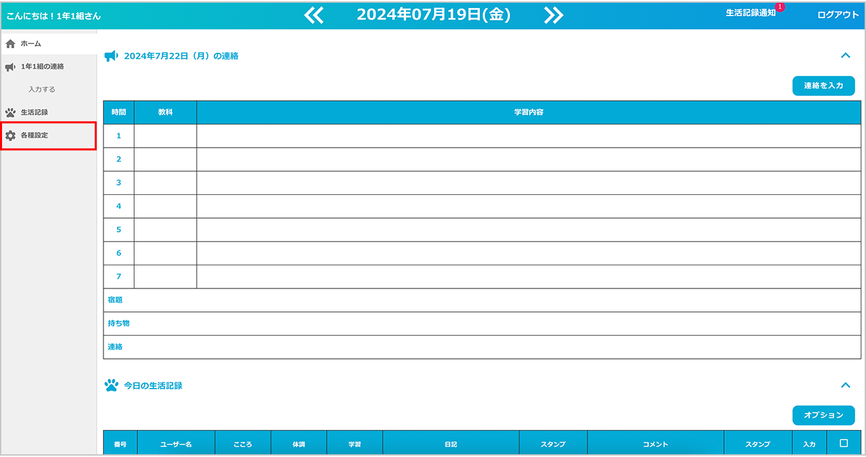
Task: Click the 体調 column header
Action: pos(299,444)
